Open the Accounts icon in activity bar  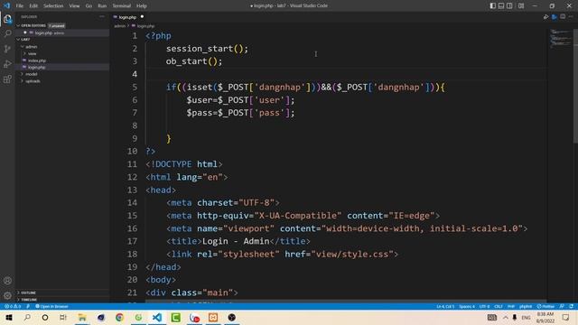click(x=7, y=281)
